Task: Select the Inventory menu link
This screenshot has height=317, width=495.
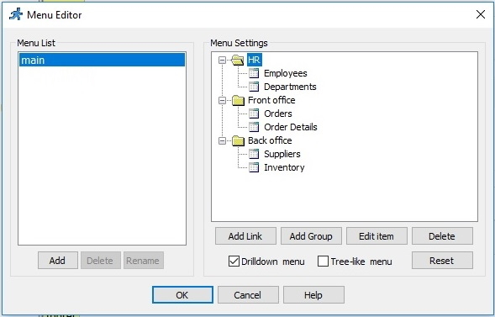Action: click(x=284, y=167)
